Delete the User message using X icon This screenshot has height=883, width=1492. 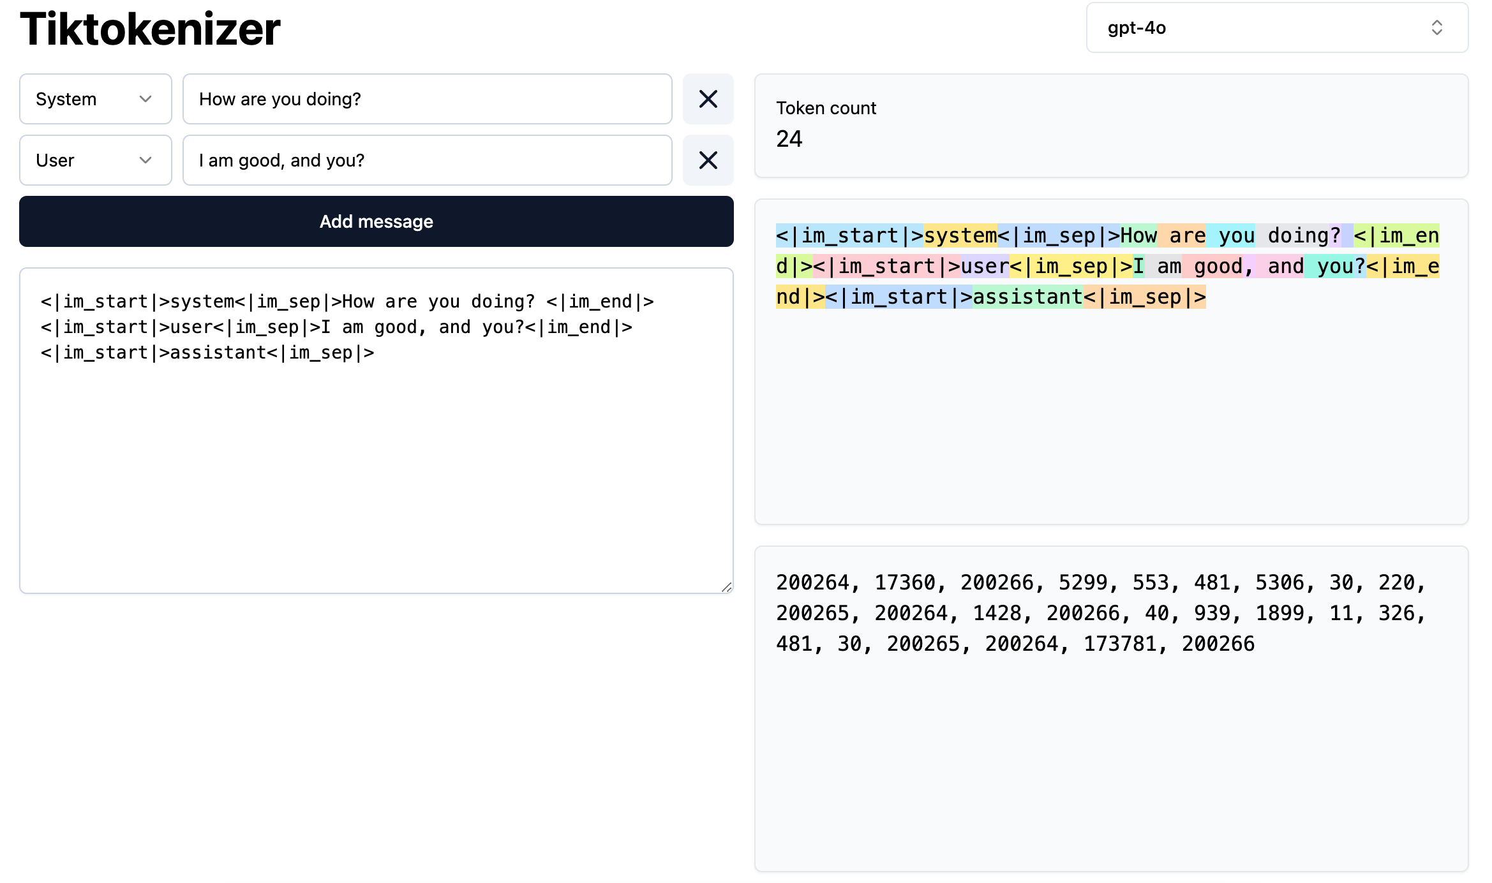point(708,160)
